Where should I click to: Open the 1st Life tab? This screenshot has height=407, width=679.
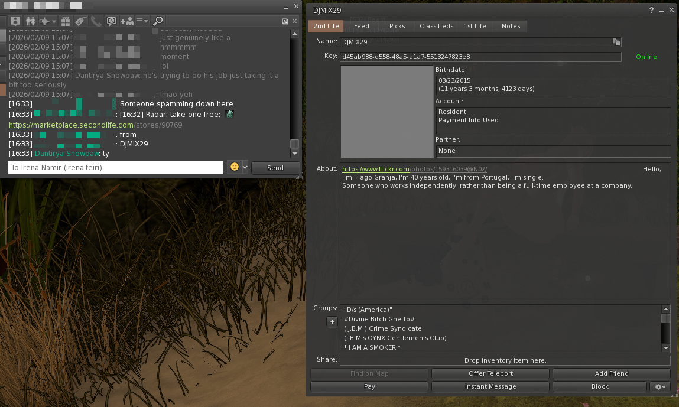[475, 26]
